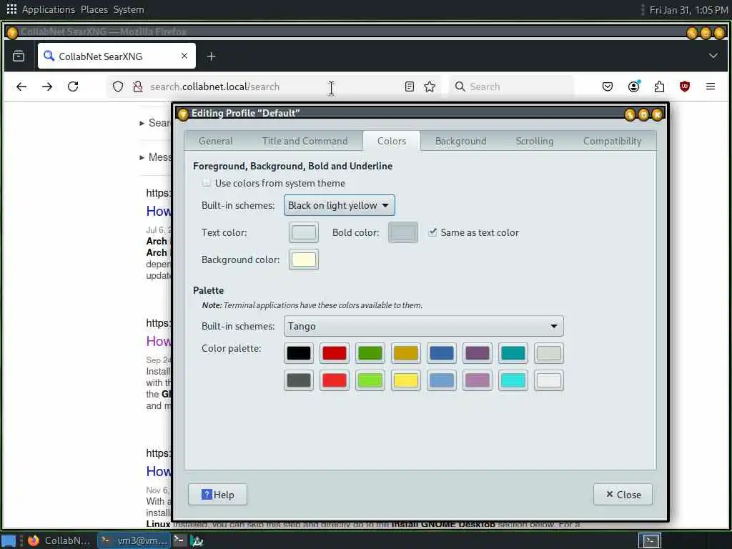Edit bright yellow palette swatch
732x549 pixels.
[406, 380]
